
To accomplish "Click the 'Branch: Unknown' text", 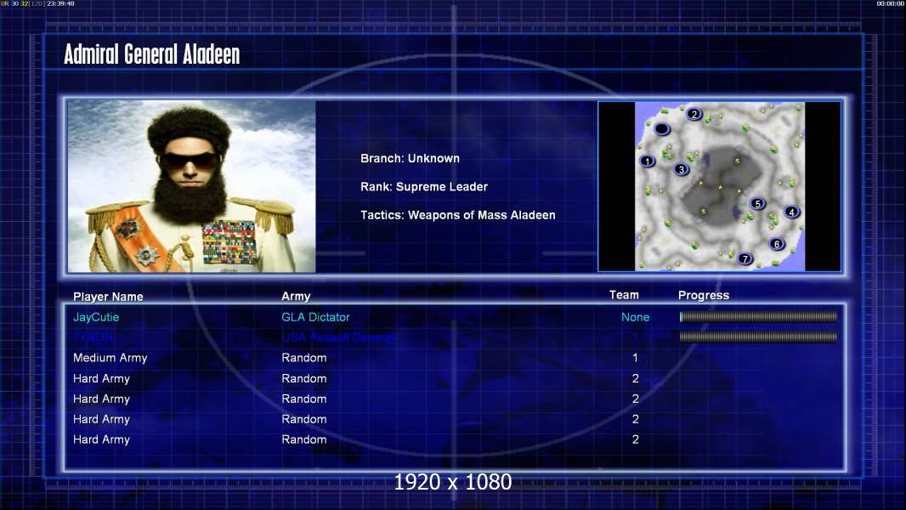I will 410,158.
